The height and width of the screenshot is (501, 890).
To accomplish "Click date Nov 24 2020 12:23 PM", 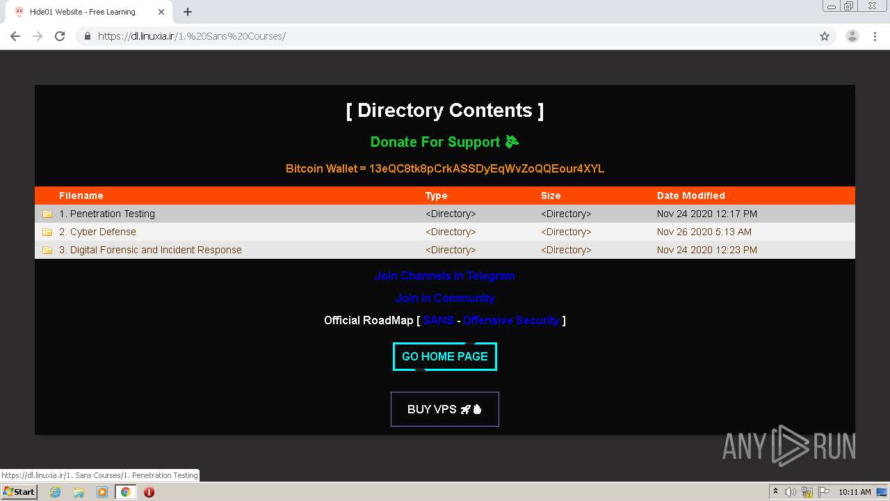I will (x=707, y=250).
